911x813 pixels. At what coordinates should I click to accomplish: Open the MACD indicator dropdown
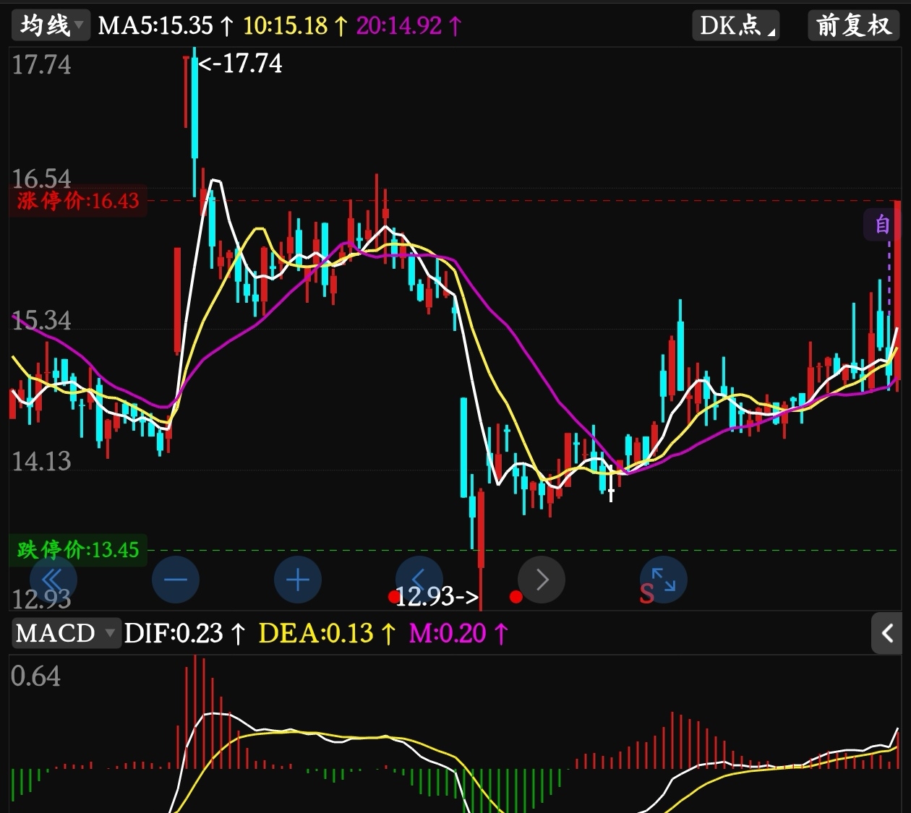[x=65, y=634]
